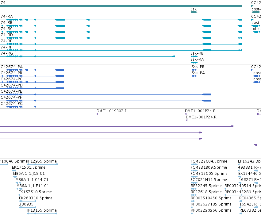Select the Ssk-RA transcript label
Viewport: 261px width, 215px height.
pyautogui.click(x=197, y=60)
